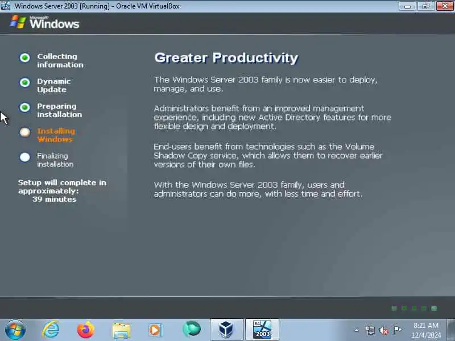Launch Internet Explorer from the taskbar
Image resolution: width=455 pixels, height=341 pixels.
pyautogui.click(x=51, y=330)
